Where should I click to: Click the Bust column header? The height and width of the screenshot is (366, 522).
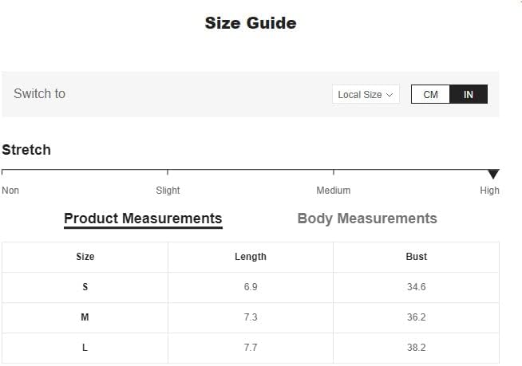click(x=417, y=257)
